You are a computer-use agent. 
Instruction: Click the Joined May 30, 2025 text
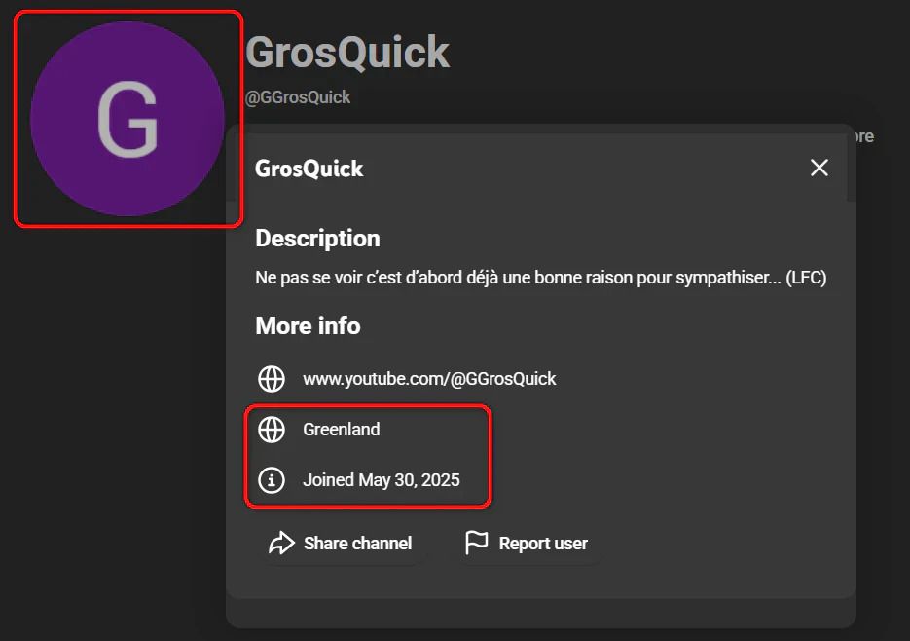(x=381, y=480)
